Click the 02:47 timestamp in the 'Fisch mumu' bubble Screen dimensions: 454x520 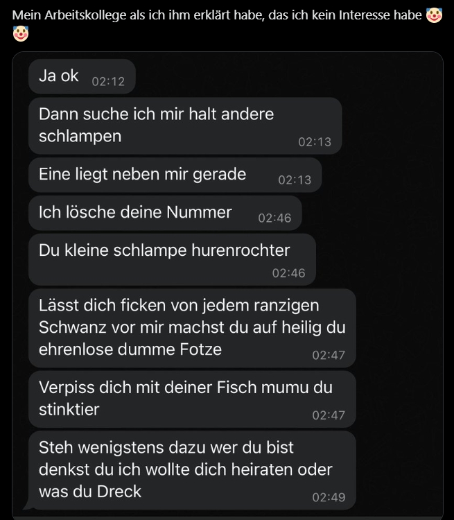329,415
